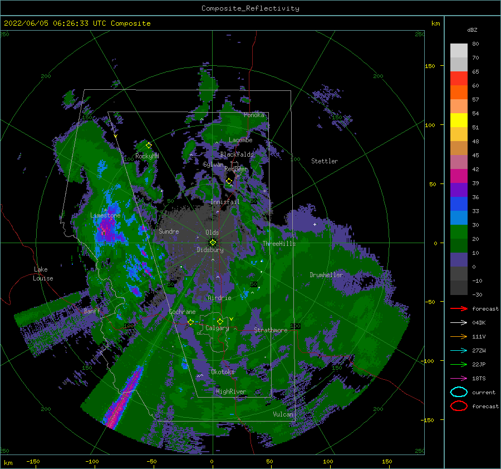
Task: Click the cyan 27ZW arrow icon
Action: (x=459, y=351)
